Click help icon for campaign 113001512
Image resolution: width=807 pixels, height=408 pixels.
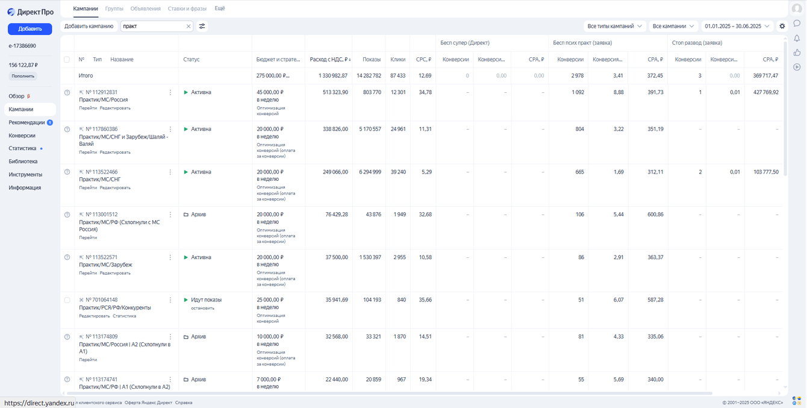67,215
